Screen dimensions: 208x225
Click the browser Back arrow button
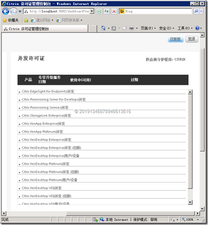tap(6, 11)
